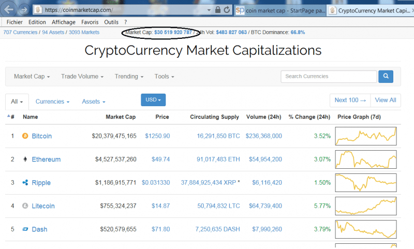Viewport: 414px width, 249px height.
Task: Sort by the Name column header
Action: coord(31,116)
